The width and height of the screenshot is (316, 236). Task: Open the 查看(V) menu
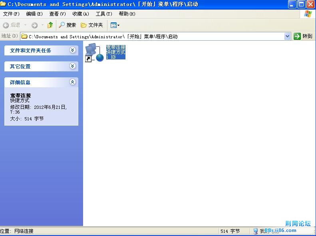(x=58, y=14)
